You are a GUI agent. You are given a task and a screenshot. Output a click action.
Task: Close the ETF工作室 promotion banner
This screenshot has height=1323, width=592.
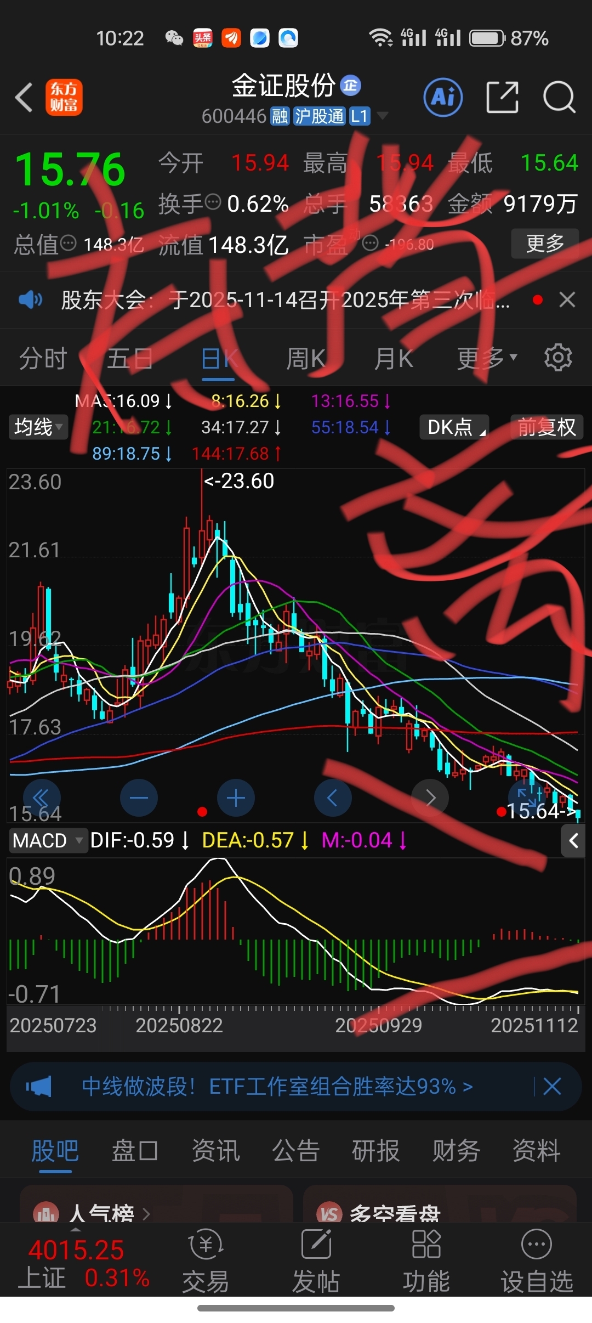[552, 1086]
